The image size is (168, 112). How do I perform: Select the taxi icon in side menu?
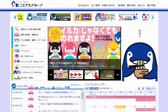(x=17, y=45)
